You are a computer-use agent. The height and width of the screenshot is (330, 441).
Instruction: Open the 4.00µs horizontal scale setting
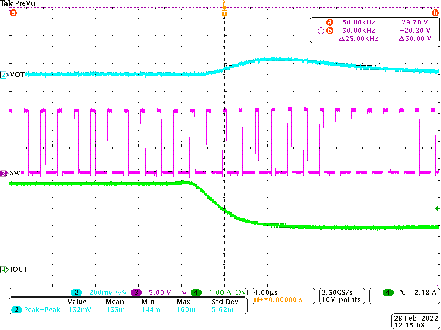click(x=265, y=292)
